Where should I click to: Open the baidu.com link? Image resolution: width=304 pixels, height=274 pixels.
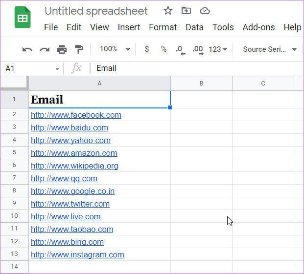click(70, 128)
